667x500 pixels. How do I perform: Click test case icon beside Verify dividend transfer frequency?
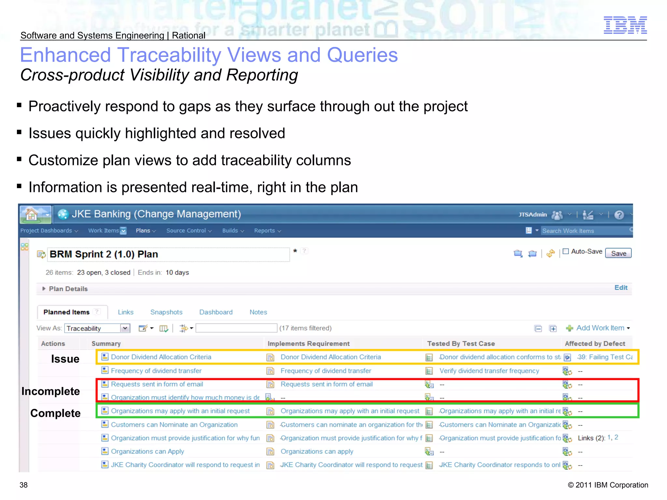pyautogui.click(x=429, y=371)
